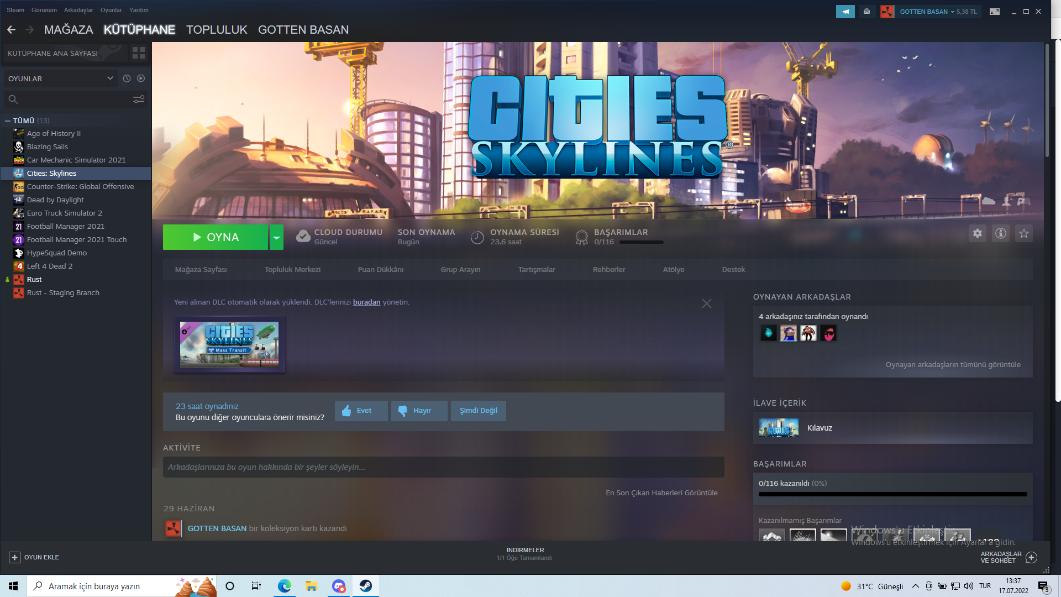Show game information icon

1001,233
